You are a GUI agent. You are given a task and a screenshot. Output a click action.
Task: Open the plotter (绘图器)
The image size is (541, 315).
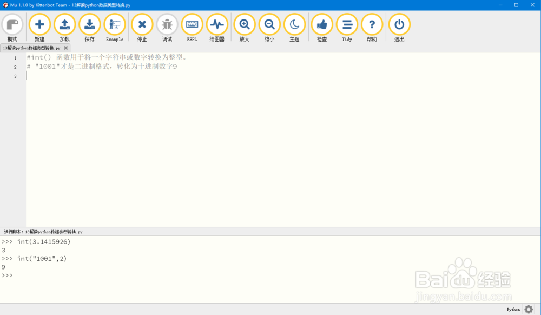217,28
